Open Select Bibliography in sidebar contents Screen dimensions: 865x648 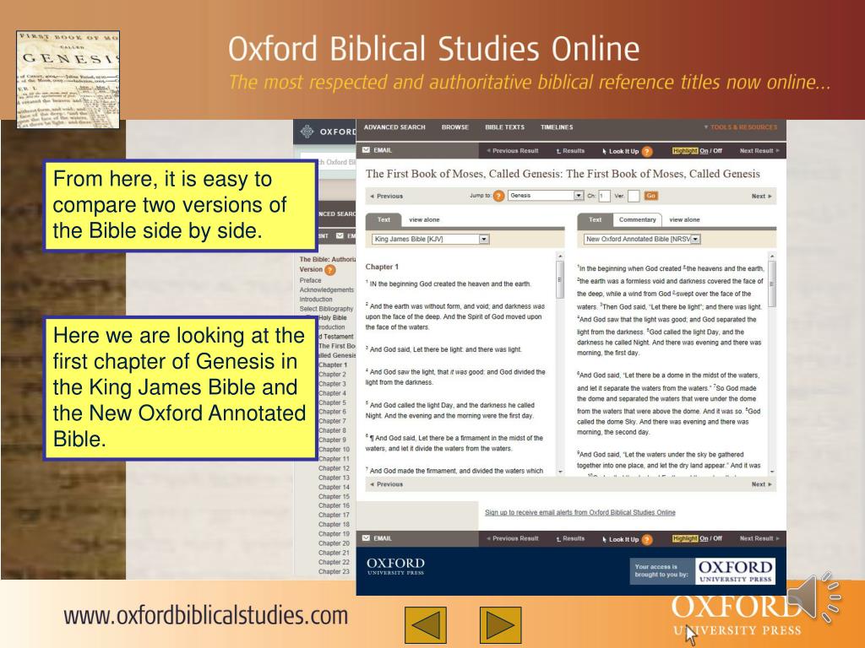(327, 309)
